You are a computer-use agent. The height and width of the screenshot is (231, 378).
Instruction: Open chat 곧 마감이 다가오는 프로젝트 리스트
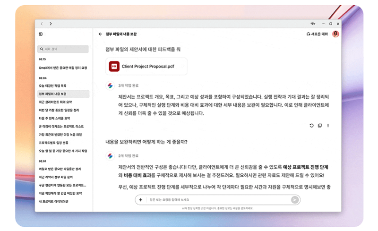click(61, 126)
